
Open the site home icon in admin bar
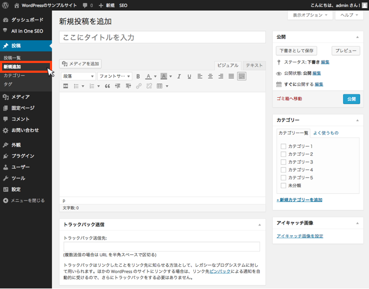pyautogui.click(x=16, y=5)
